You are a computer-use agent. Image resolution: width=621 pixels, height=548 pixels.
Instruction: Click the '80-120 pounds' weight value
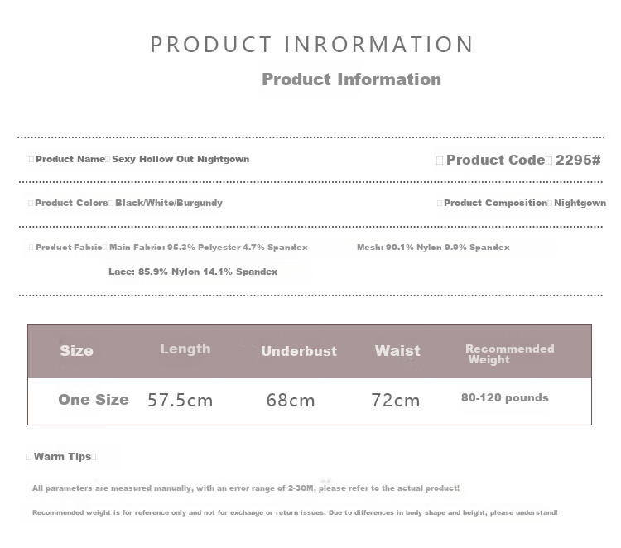[x=505, y=398]
